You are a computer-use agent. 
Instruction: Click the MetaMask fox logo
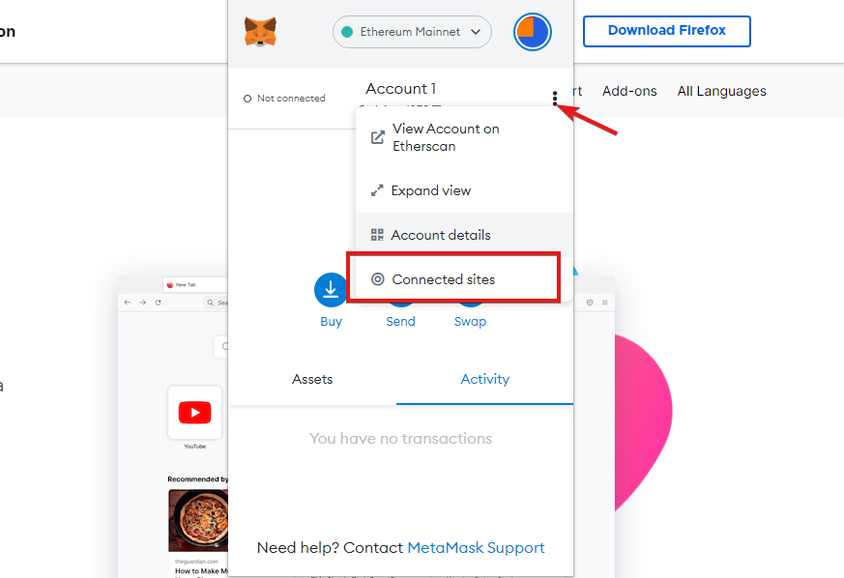click(x=260, y=32)
